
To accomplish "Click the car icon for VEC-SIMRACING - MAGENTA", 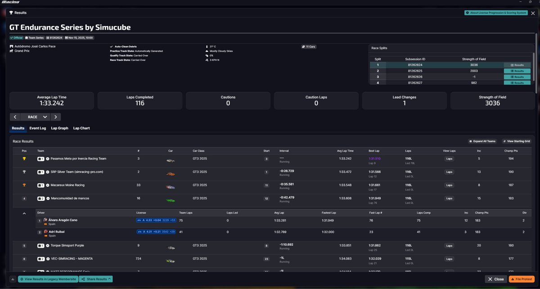I will click(170, 260).
